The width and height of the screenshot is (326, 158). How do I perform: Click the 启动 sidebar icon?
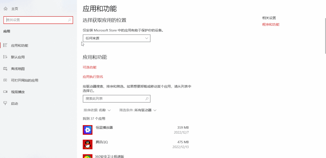[x=5, y=103]
